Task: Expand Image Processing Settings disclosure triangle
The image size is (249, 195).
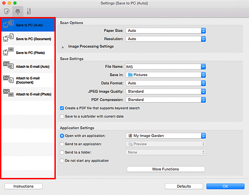Action: coord(63,47)
